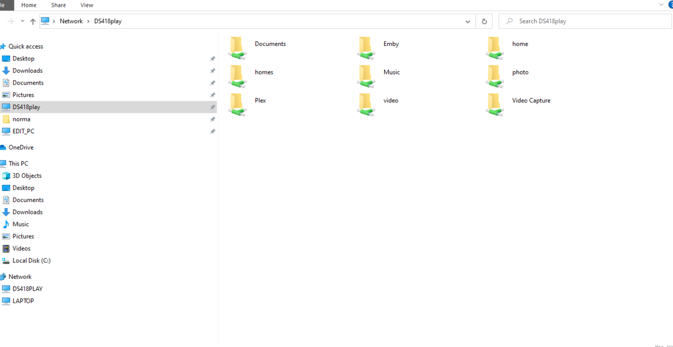Open the Plex folder
Screen dimensions: 673x347
pos(260,100)
